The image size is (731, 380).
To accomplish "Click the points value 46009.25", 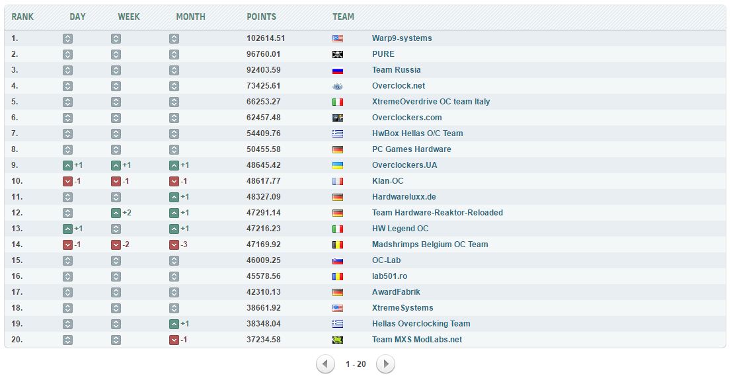I will click(x=264, y=260).
